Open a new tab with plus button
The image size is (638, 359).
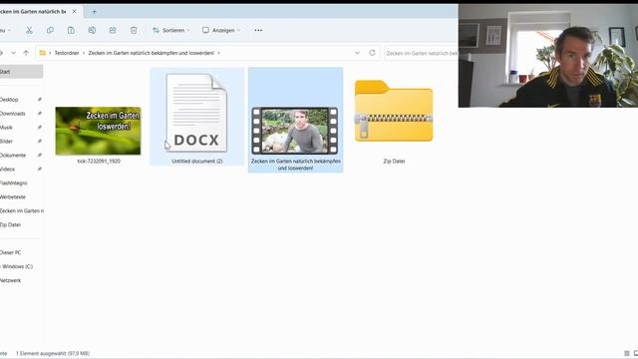tap(94, 12)
